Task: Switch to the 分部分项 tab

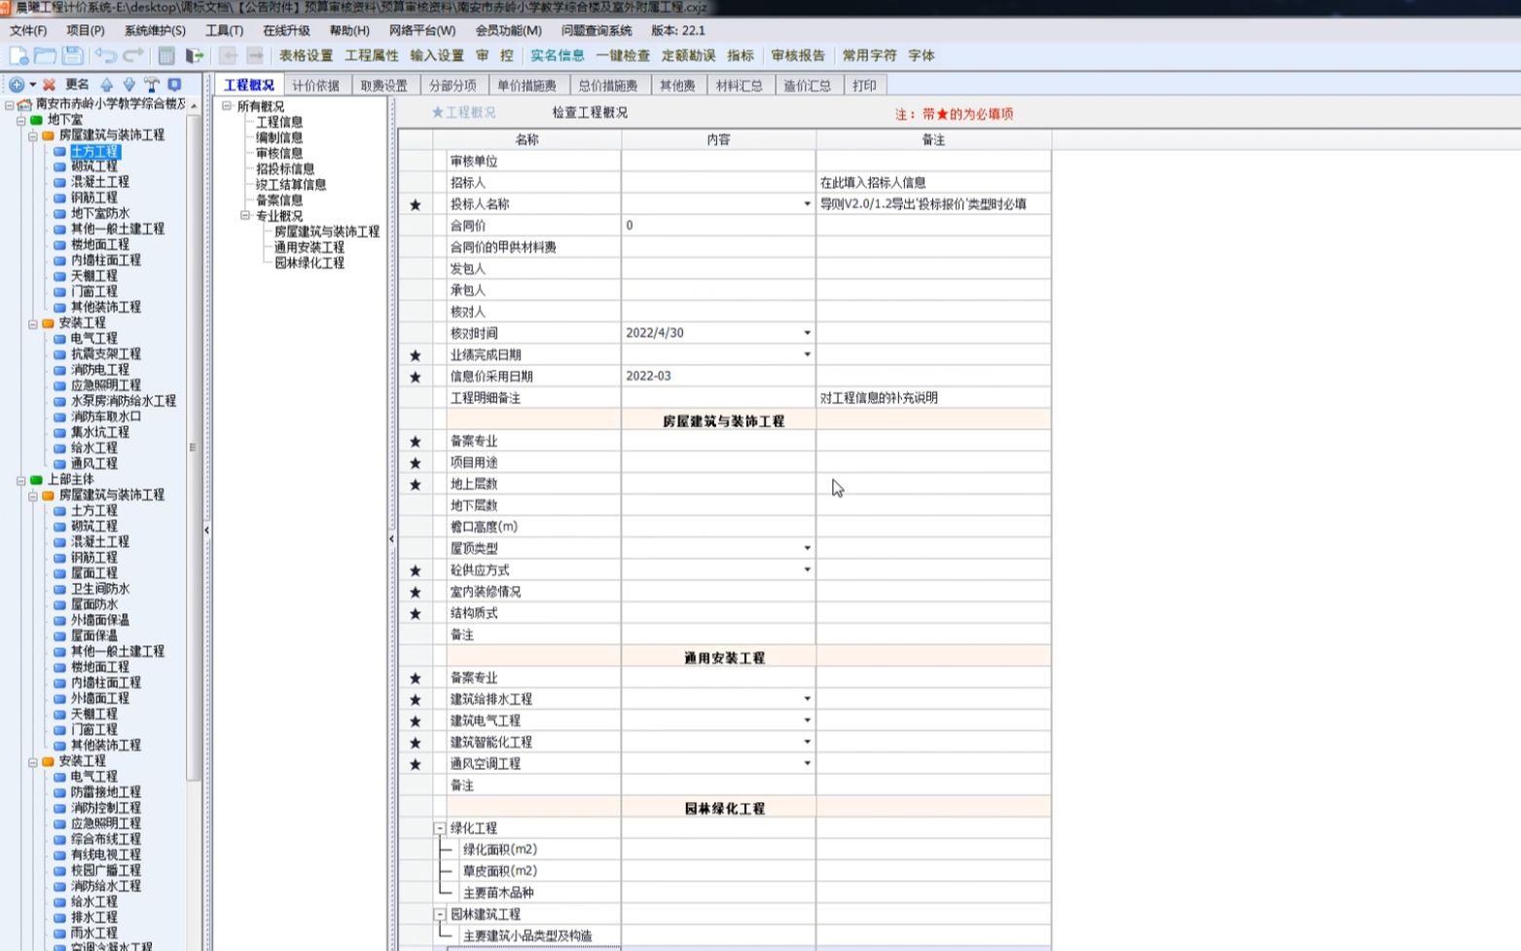Action: tap(453, 86)
